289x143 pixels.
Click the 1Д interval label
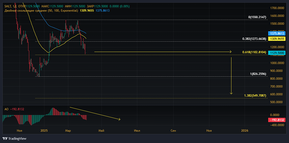15,6
